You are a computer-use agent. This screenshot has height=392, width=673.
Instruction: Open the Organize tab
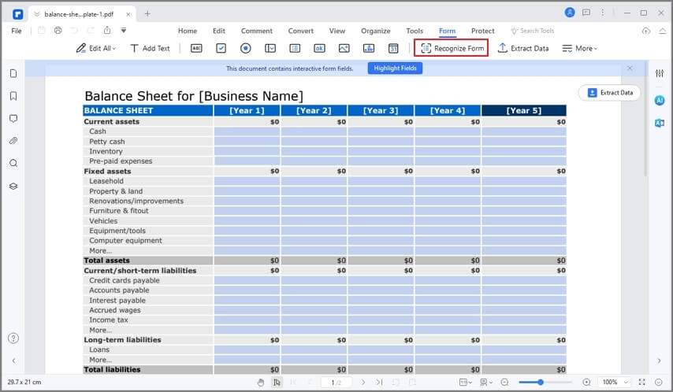tap(376, 31)
